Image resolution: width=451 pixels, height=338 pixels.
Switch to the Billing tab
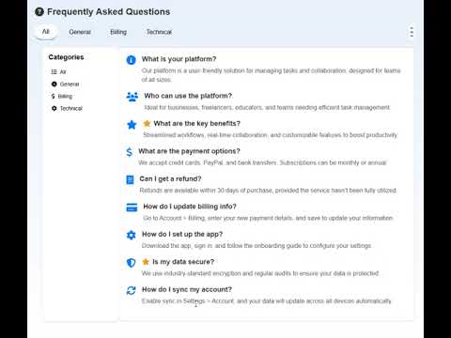pyautogui.click(x=118, y=32)
